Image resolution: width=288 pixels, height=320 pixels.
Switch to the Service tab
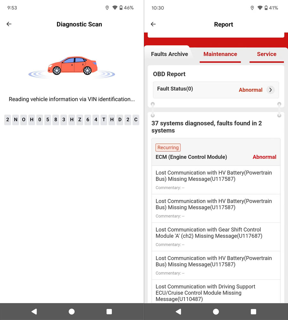pyautogui.click(x=267, y=54)
